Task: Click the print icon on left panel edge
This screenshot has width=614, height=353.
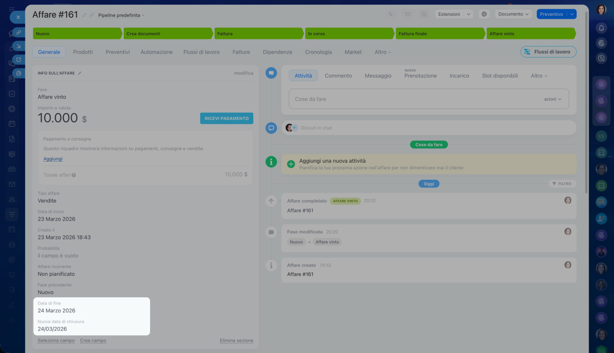Action: pyautogui.click(x=18, y=73)
